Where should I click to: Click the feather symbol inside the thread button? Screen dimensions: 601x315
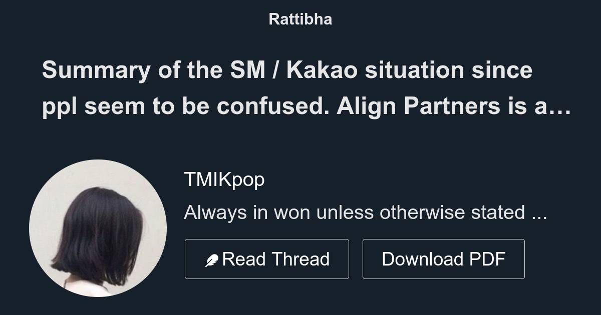(x=213, y=258)
